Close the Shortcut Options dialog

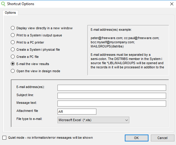pos(172,4)
